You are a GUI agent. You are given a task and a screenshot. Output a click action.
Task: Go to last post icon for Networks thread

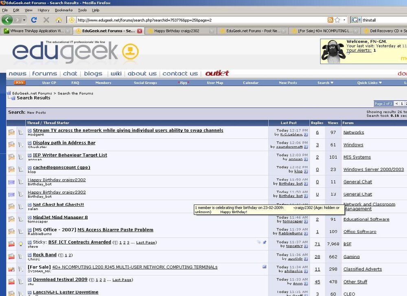pos(306,135)
